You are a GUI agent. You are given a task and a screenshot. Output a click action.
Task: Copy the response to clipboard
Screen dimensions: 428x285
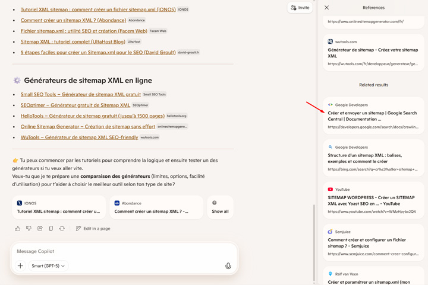click(51, 228)
